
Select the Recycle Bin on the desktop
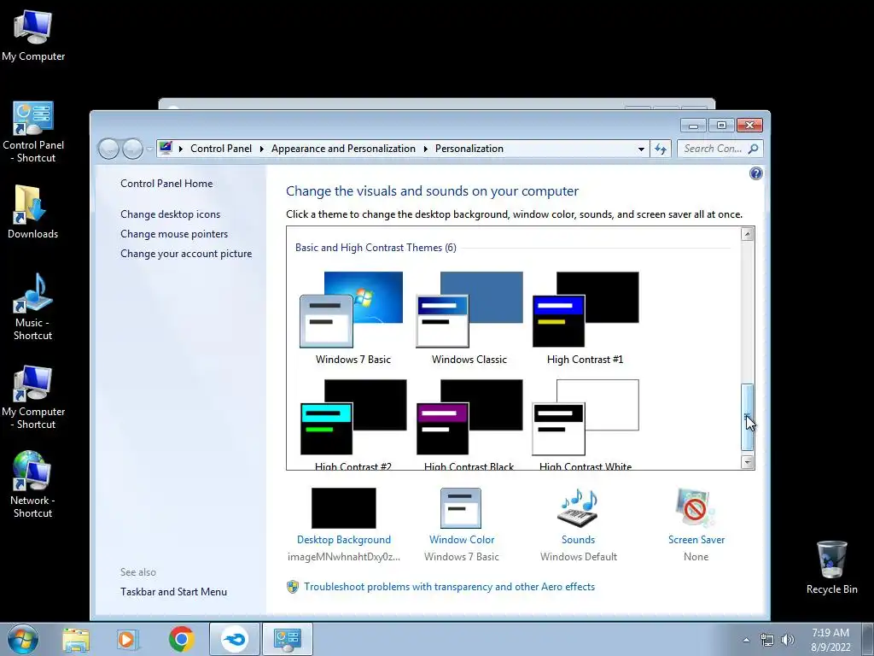coord(831,568)
